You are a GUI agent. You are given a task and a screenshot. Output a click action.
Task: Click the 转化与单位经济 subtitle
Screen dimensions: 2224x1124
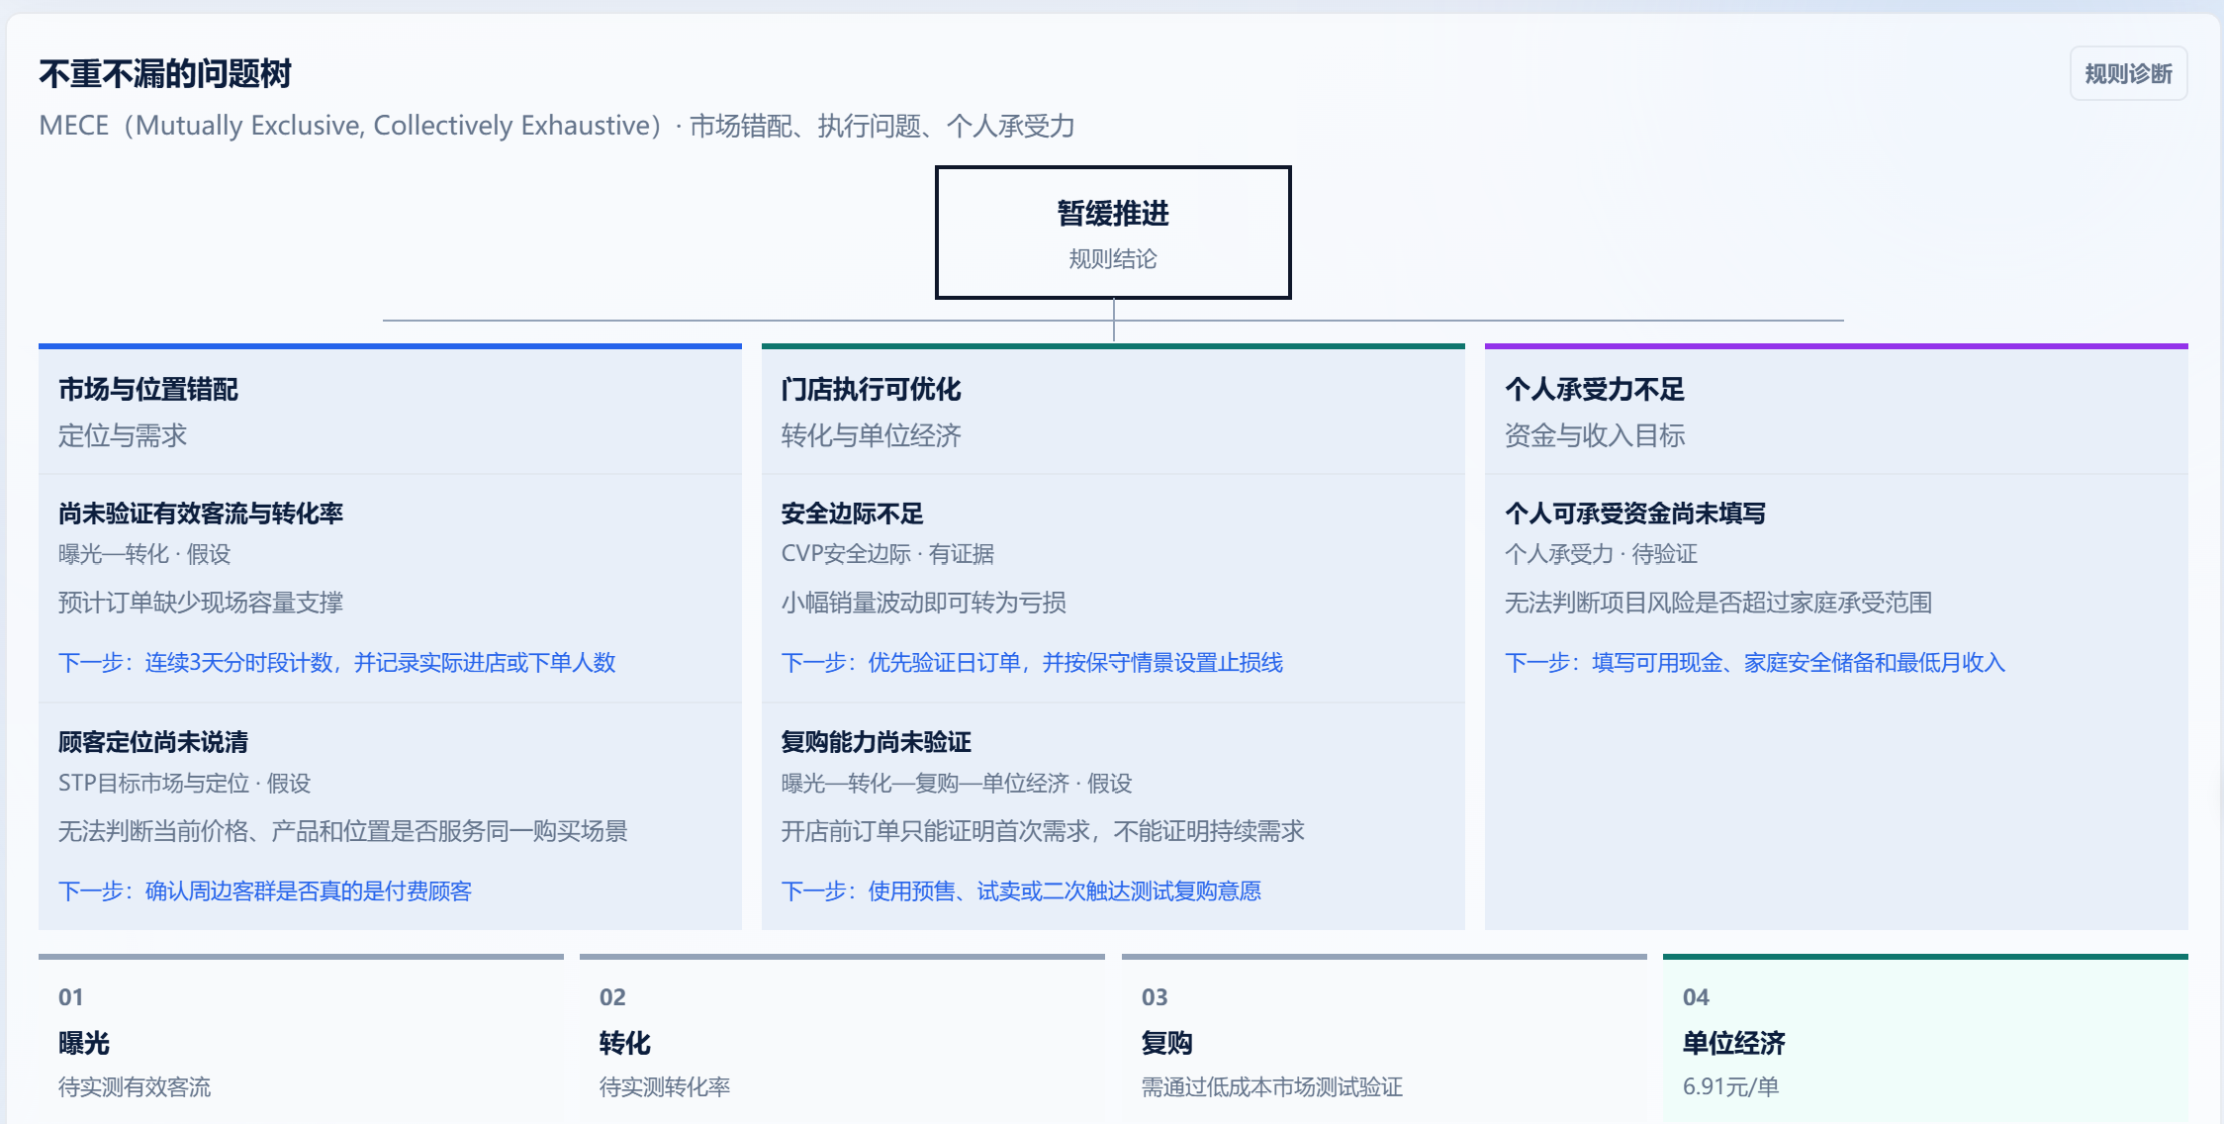point(872,435)
